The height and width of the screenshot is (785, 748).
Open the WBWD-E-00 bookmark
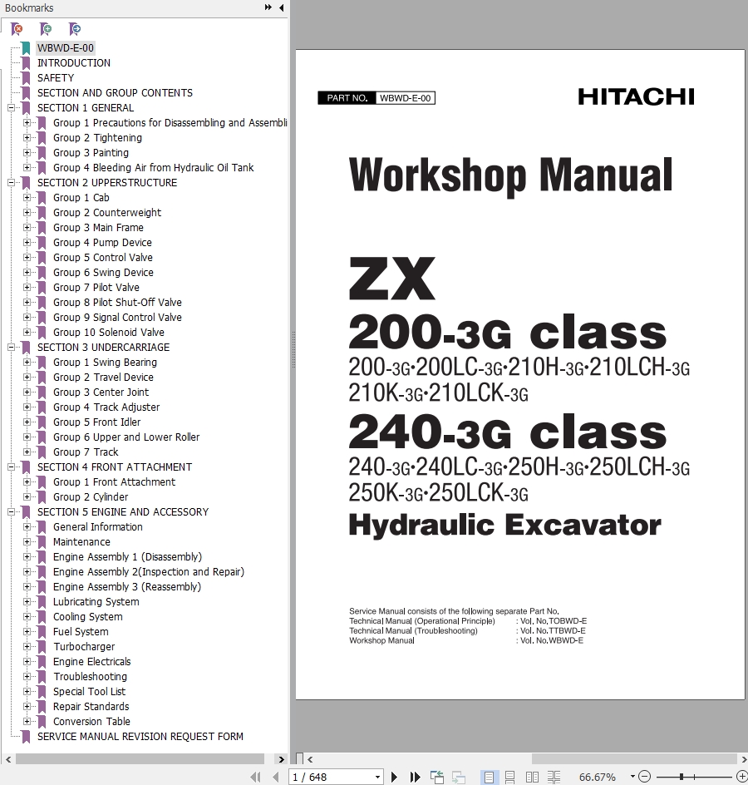[x=66, y=48]
